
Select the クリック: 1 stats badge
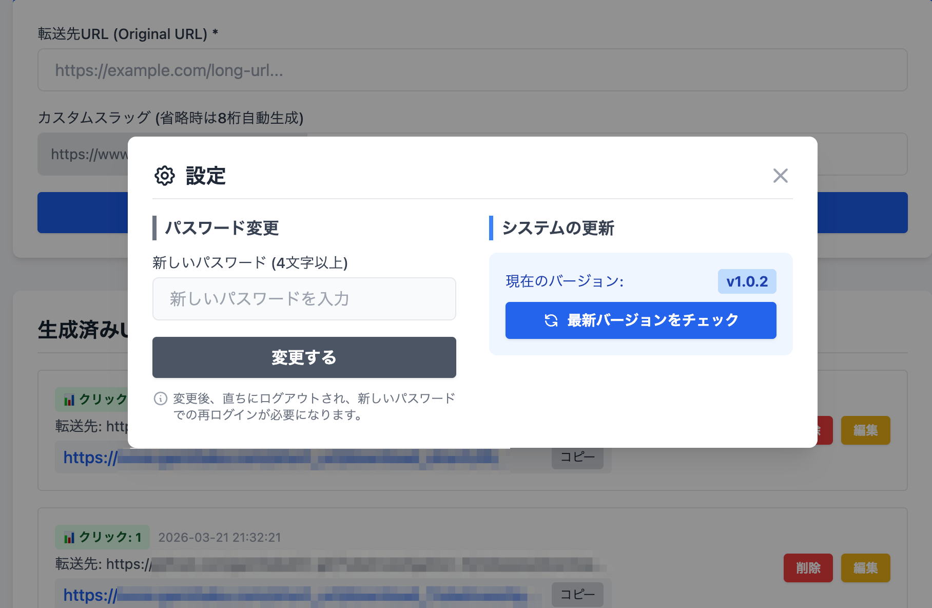pyautogui.click(x=102, y=537)
